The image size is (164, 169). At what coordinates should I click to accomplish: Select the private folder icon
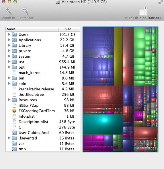(x=14, y=51)
